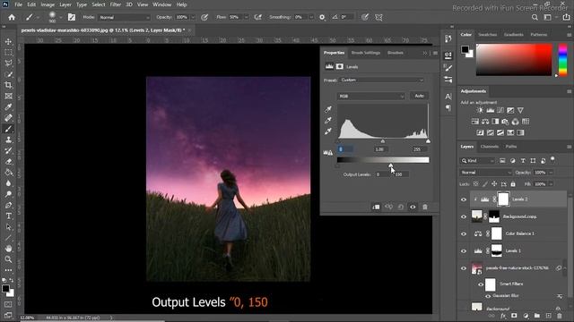Select the layer mask icon in Properties

point(340,66)
